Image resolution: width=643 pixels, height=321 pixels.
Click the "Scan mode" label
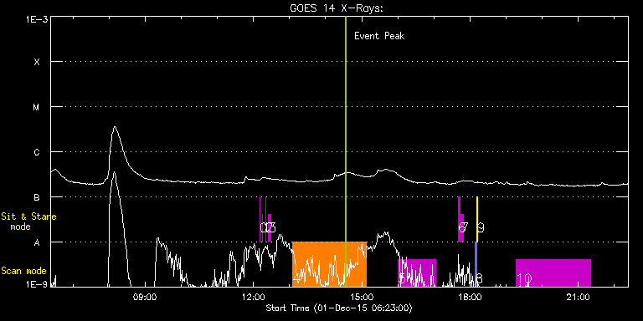pyautogui.click(x=23, y=271)
